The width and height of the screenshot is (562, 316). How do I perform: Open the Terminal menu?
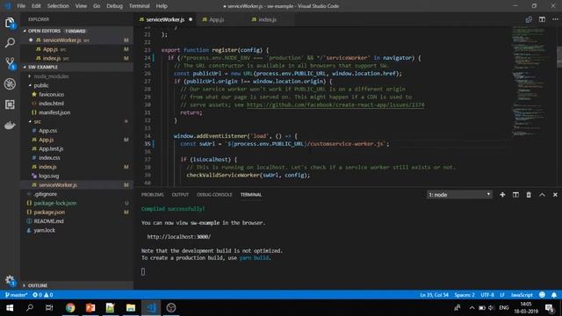pyautogui.click(x=139, y=6)
